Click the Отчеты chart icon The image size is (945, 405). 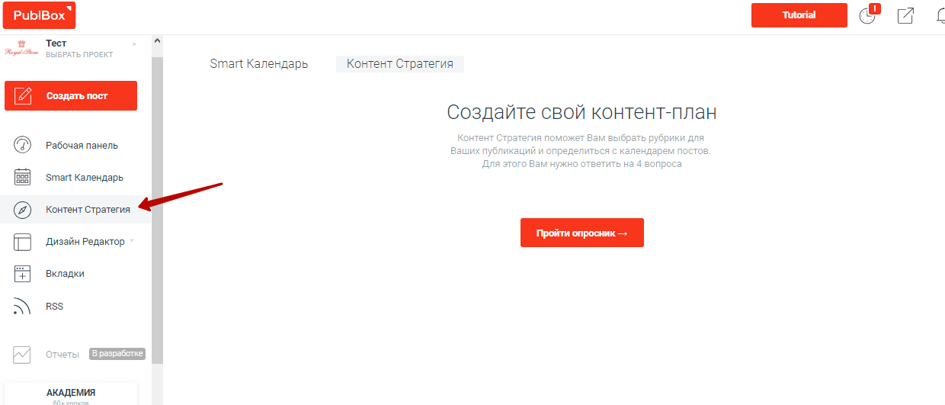click(23, 355)
